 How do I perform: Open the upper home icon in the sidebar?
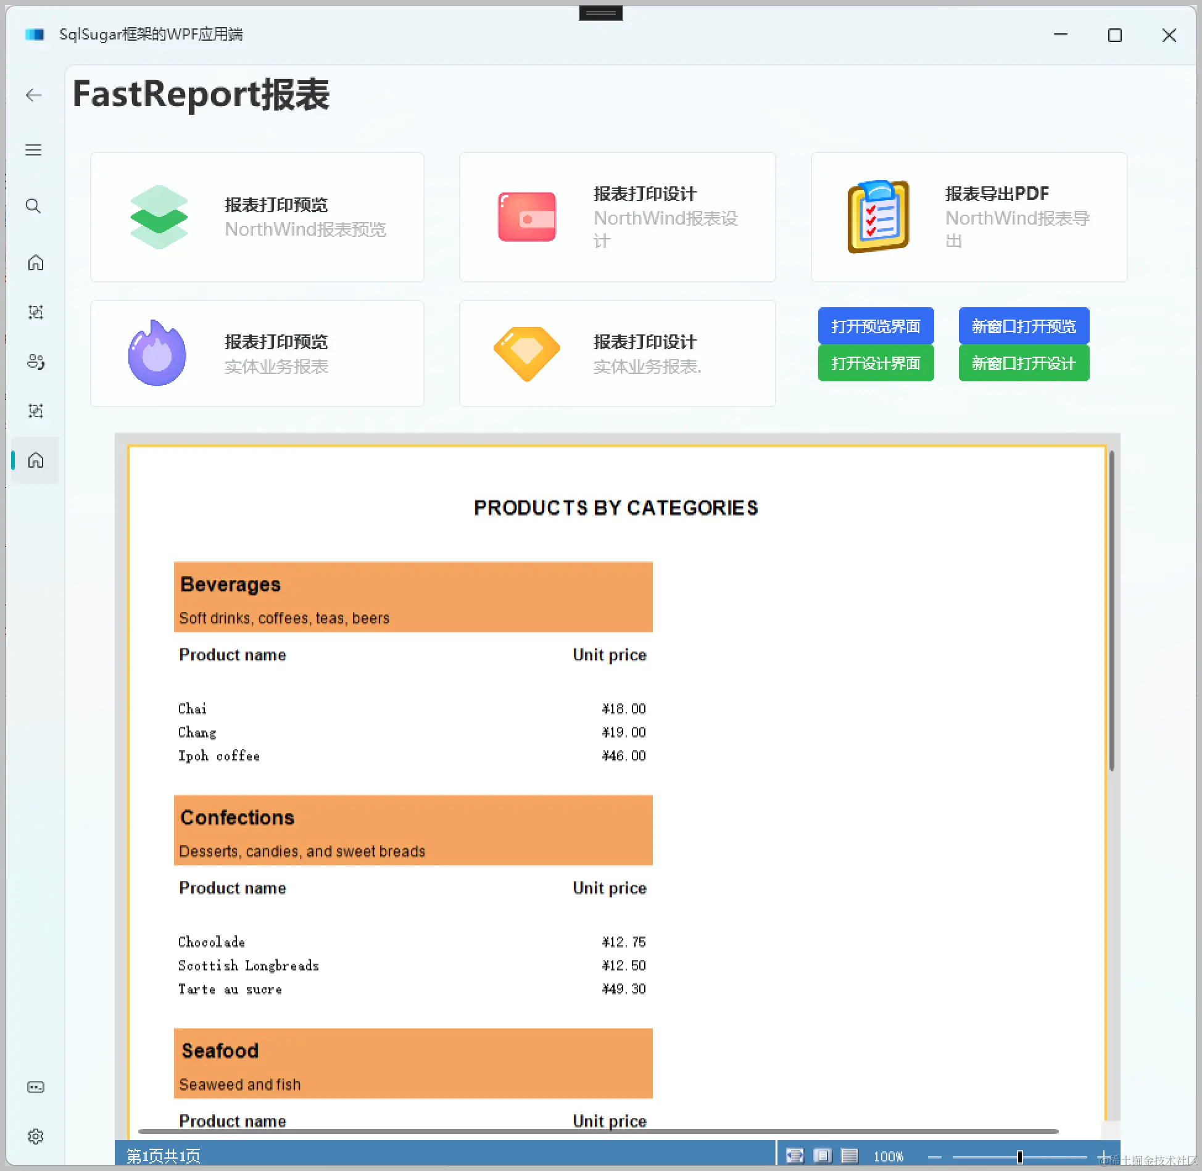(x=35, y=262)
